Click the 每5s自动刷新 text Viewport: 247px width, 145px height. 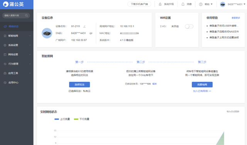233,111
